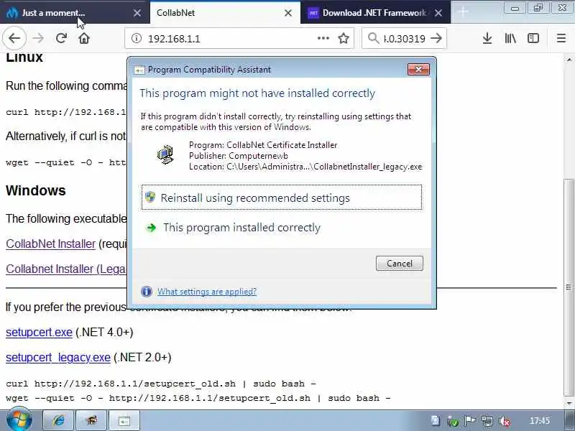Close the Download .NET Framework tab

438,13
